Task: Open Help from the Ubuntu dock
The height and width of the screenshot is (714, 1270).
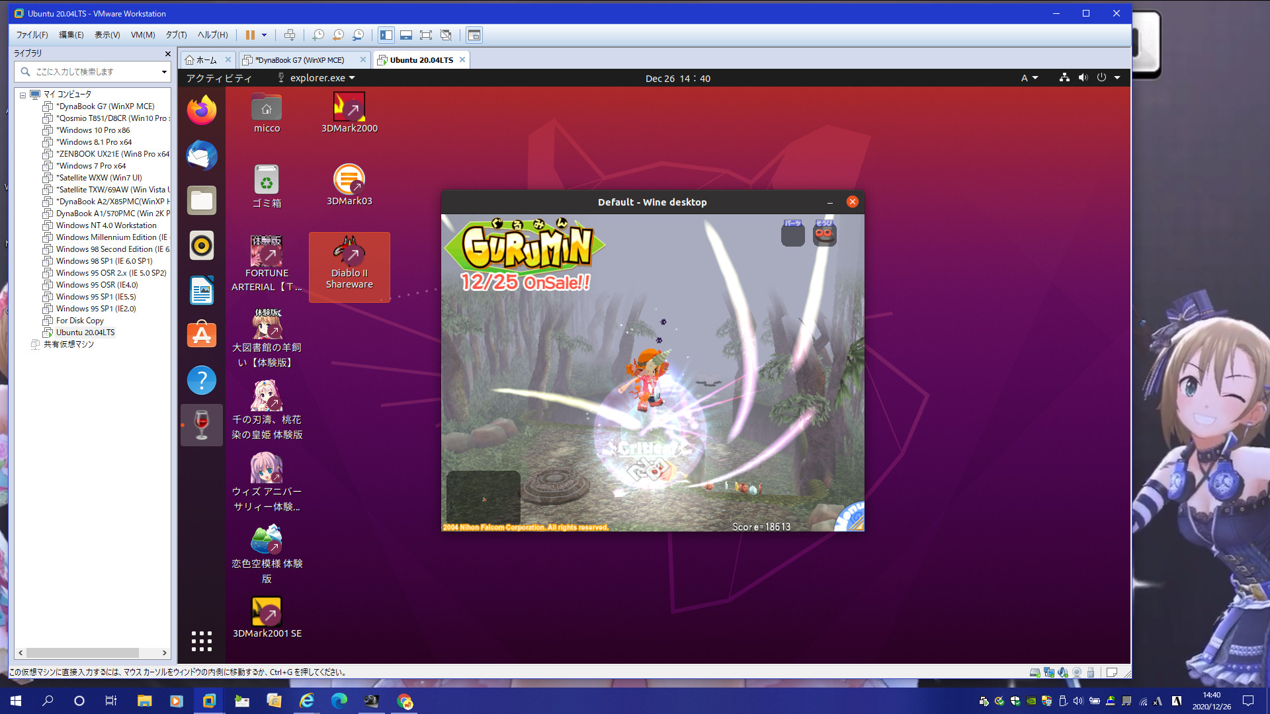Action: click(202, 380)
